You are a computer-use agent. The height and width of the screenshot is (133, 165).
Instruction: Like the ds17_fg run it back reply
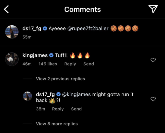153,99
